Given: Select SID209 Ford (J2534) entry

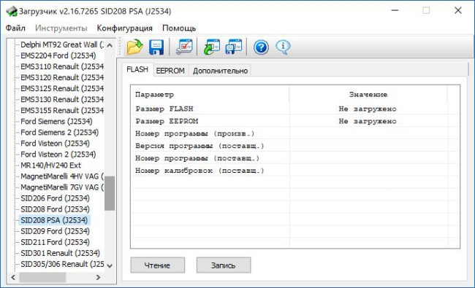Looking at the screenshot, I should coord(55,231).
